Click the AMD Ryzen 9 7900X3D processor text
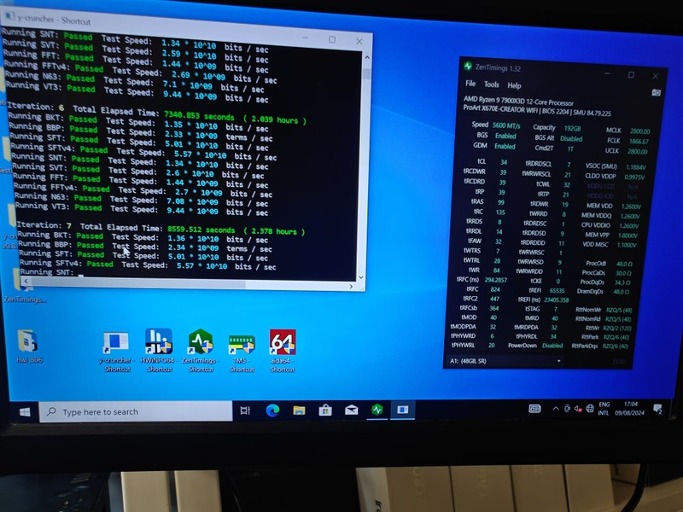 pyautogui.click(x=518, y=101)
